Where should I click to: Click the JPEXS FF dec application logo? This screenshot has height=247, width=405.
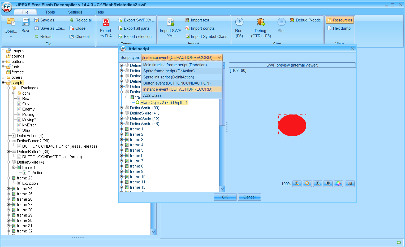point(7,7)
